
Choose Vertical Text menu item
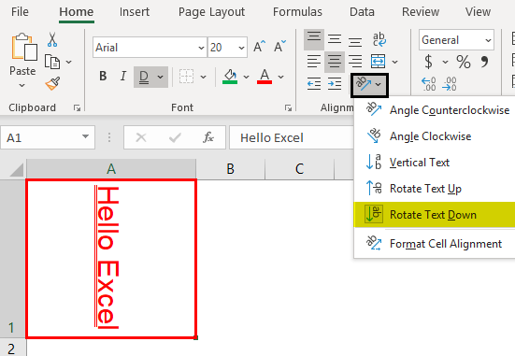pyautogui.click(x=435, y=163)
